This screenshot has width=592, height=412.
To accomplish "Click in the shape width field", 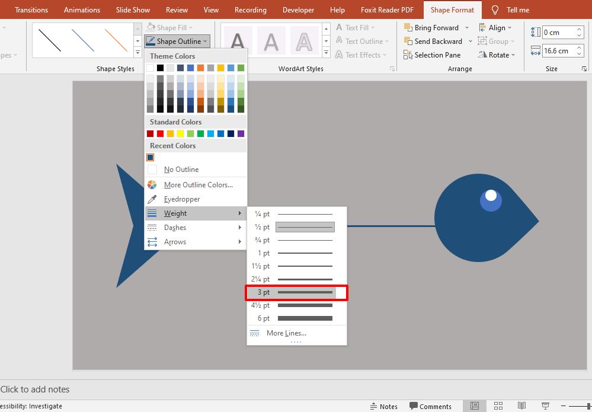I will [x=561, y=50].
